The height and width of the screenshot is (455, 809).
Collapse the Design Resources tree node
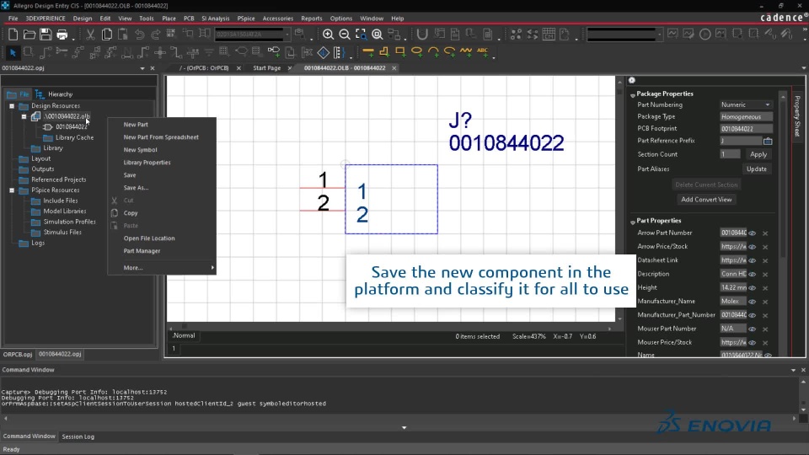tap(12, 106)
